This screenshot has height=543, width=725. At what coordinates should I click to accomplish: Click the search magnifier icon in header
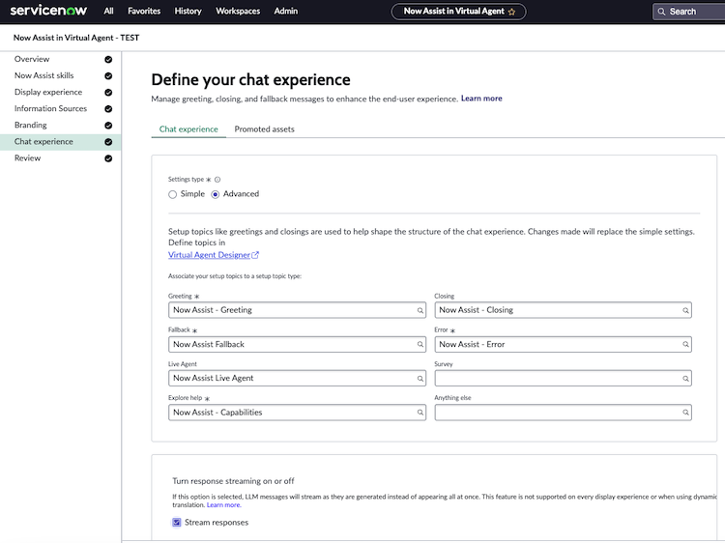pos(661,12)
